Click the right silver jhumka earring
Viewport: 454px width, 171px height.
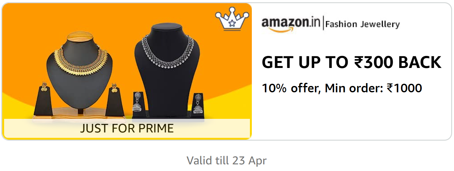198,104
